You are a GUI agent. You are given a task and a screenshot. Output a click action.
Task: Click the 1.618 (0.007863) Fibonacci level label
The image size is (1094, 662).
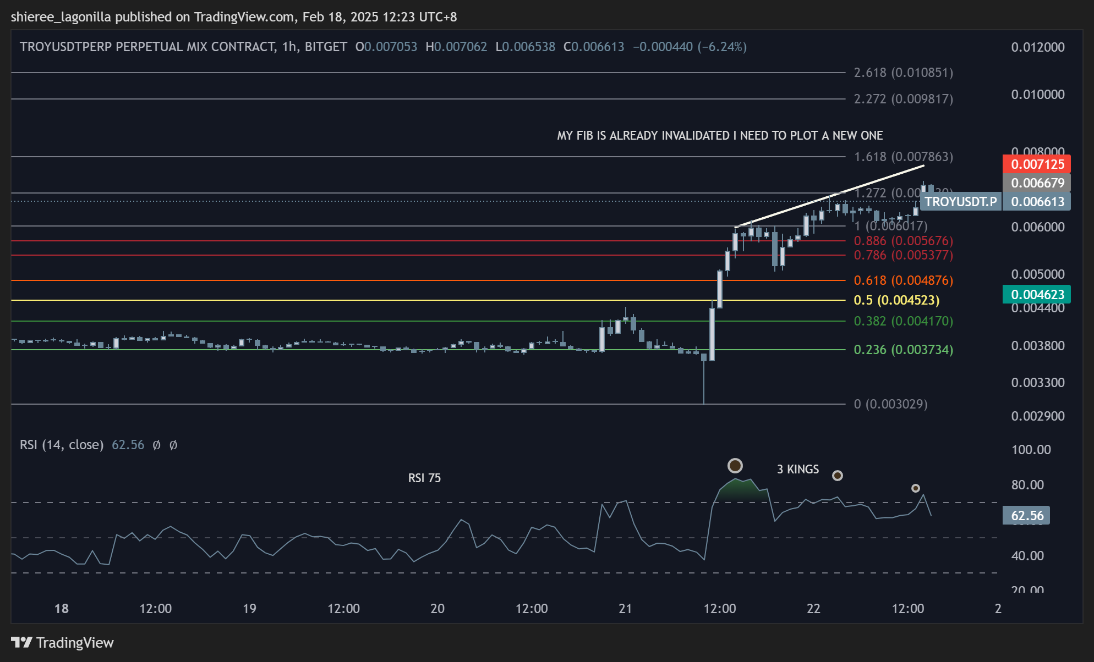903,157
